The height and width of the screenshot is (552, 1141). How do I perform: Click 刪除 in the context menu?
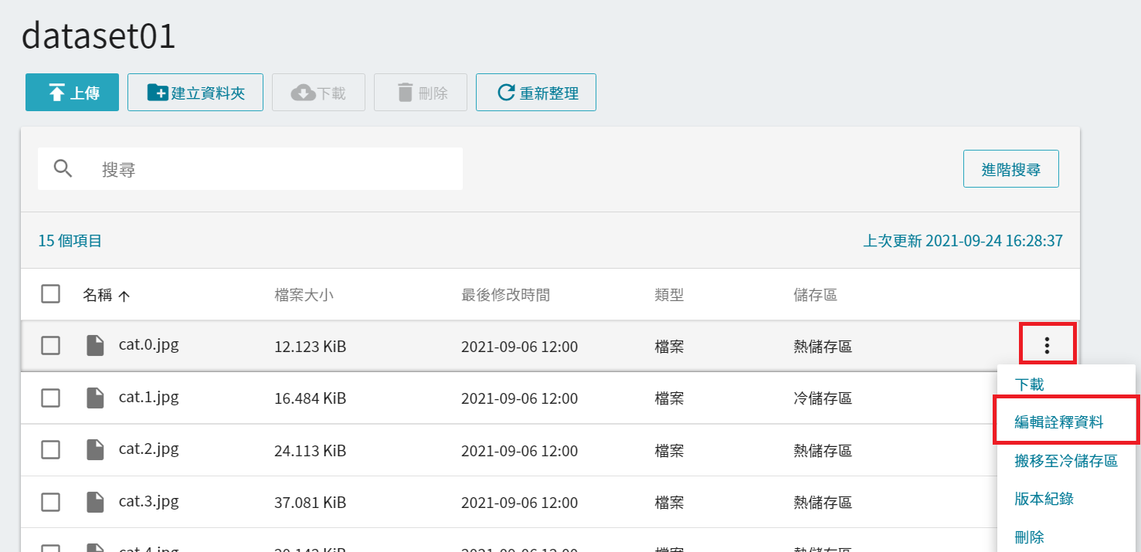coord(1029,537)
